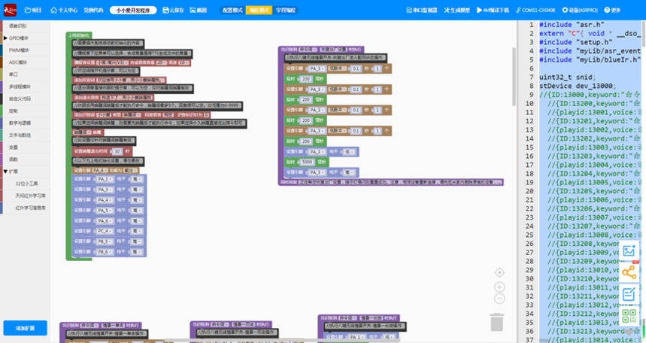Edit the 5000 millisecond delay value

(x=307, y=162)
